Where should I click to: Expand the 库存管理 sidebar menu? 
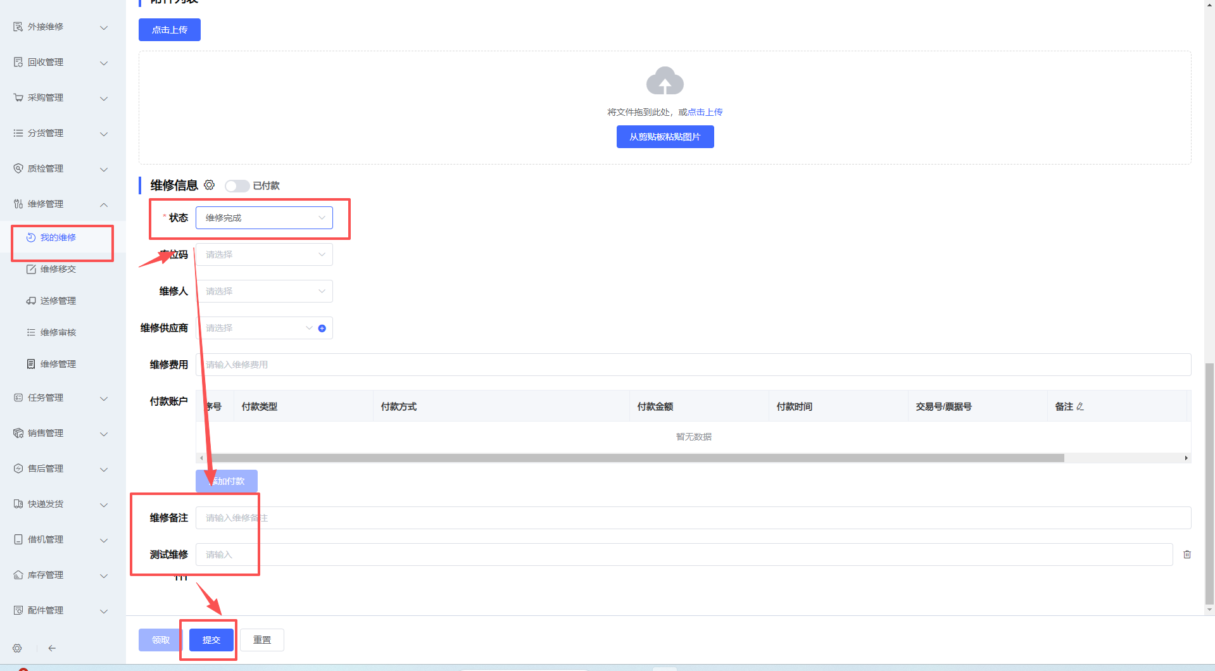(x=61, y=575)
